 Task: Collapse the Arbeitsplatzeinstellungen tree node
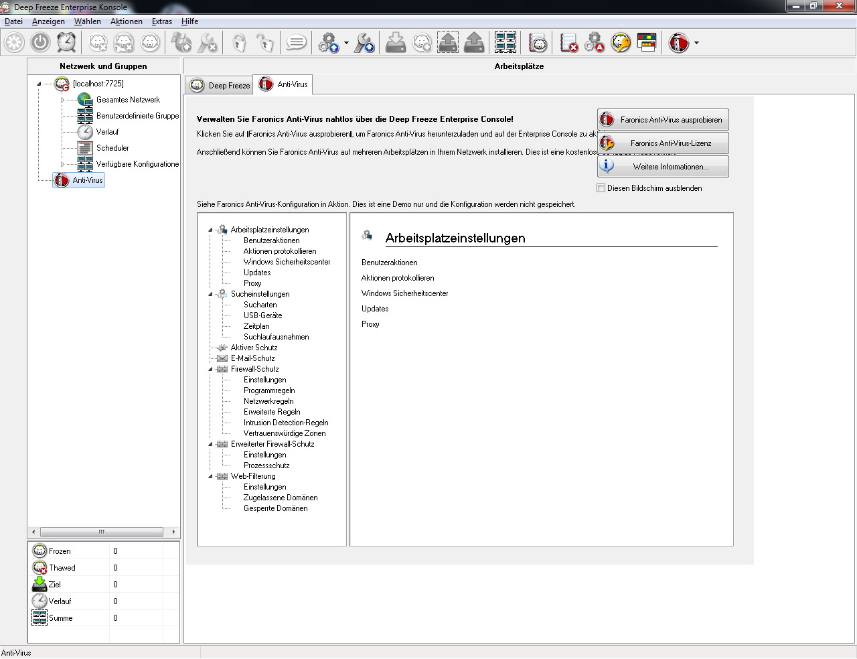(x=210, y=230)
